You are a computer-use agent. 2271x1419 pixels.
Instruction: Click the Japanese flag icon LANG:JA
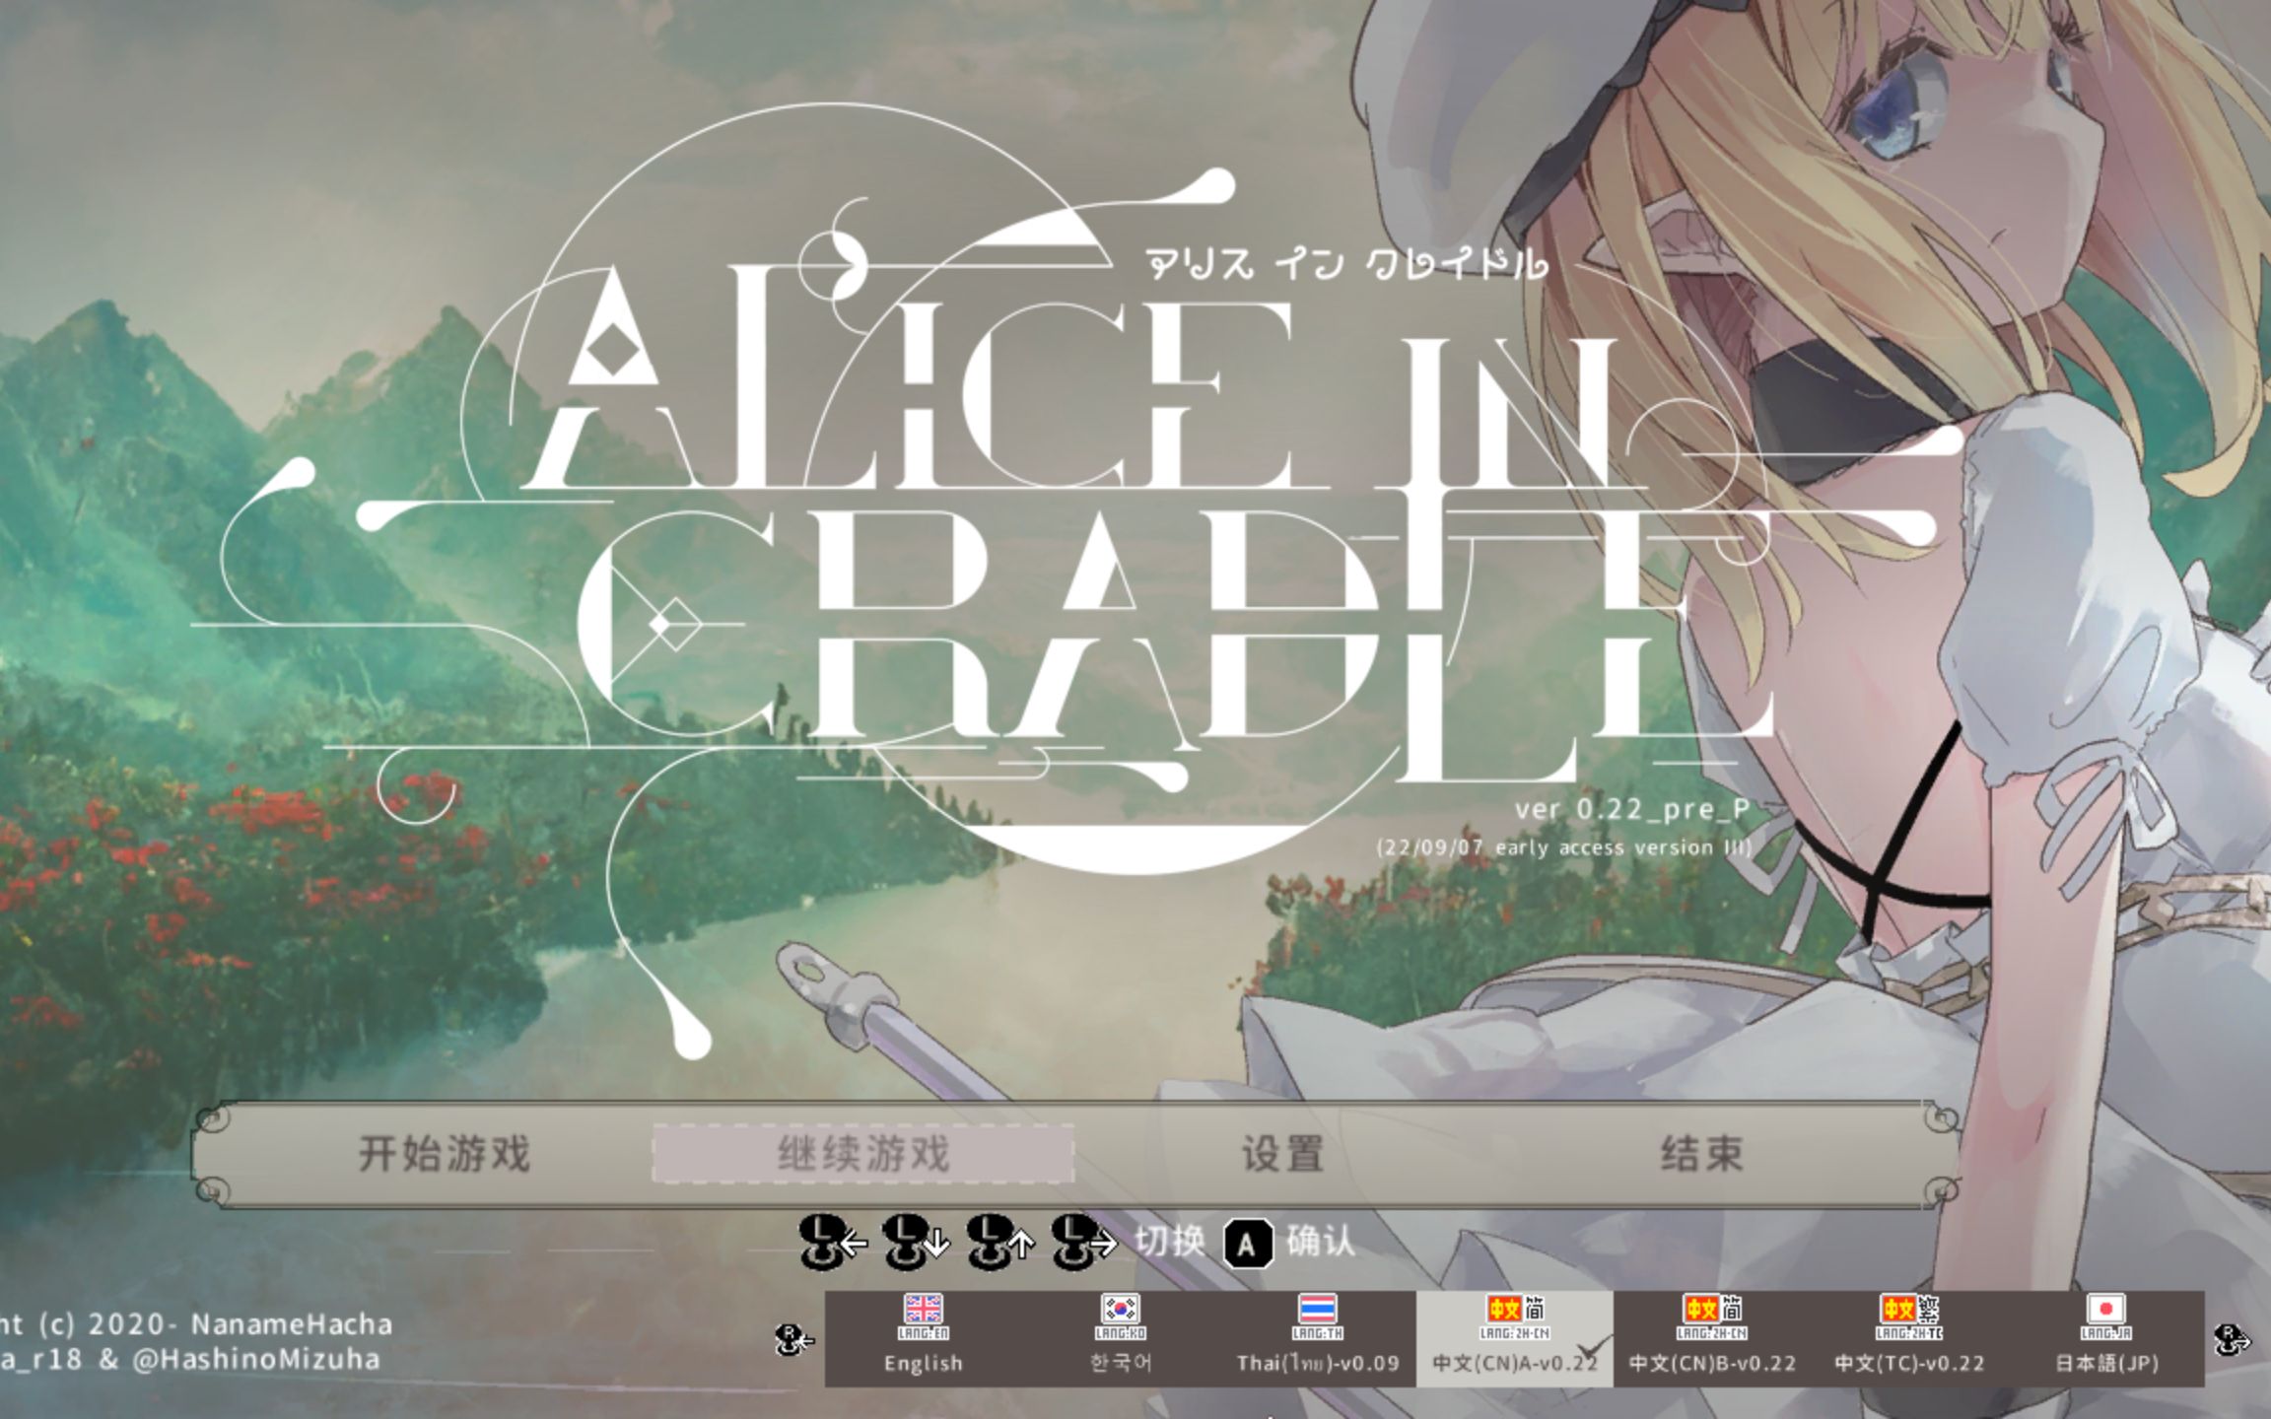point(2107,1306)
